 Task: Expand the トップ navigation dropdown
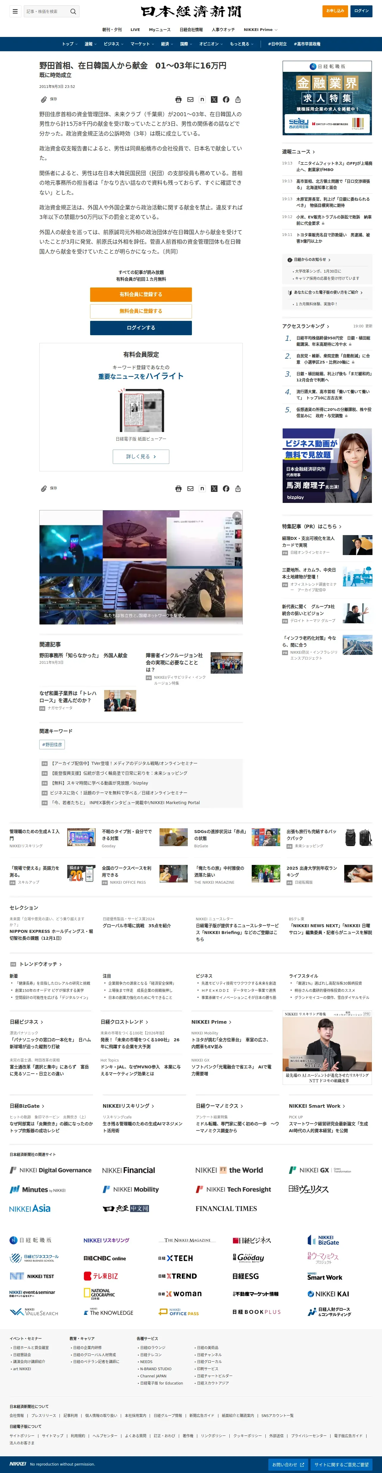coord(70,44)
